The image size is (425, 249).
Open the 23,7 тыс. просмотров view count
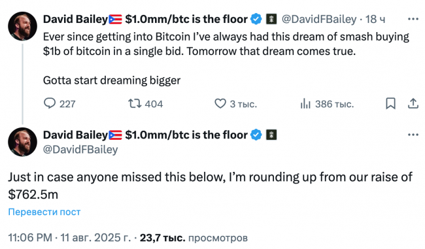194,238
